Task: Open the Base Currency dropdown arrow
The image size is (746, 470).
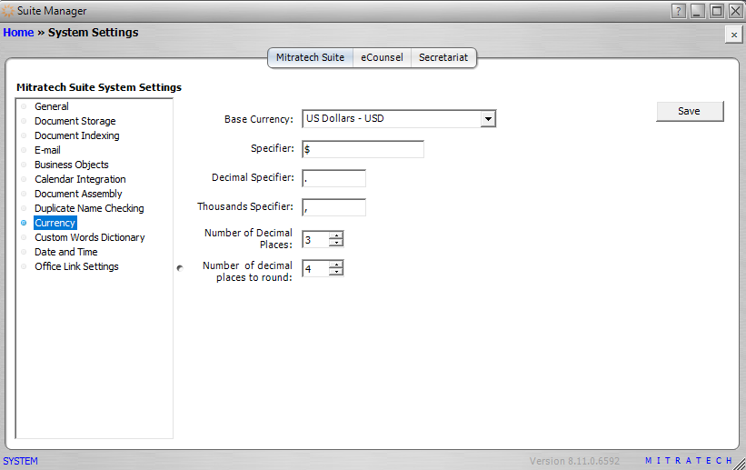Action: tap(488, 118)
